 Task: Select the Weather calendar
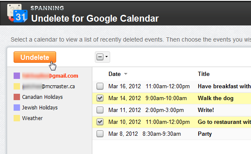coord(32,118)
